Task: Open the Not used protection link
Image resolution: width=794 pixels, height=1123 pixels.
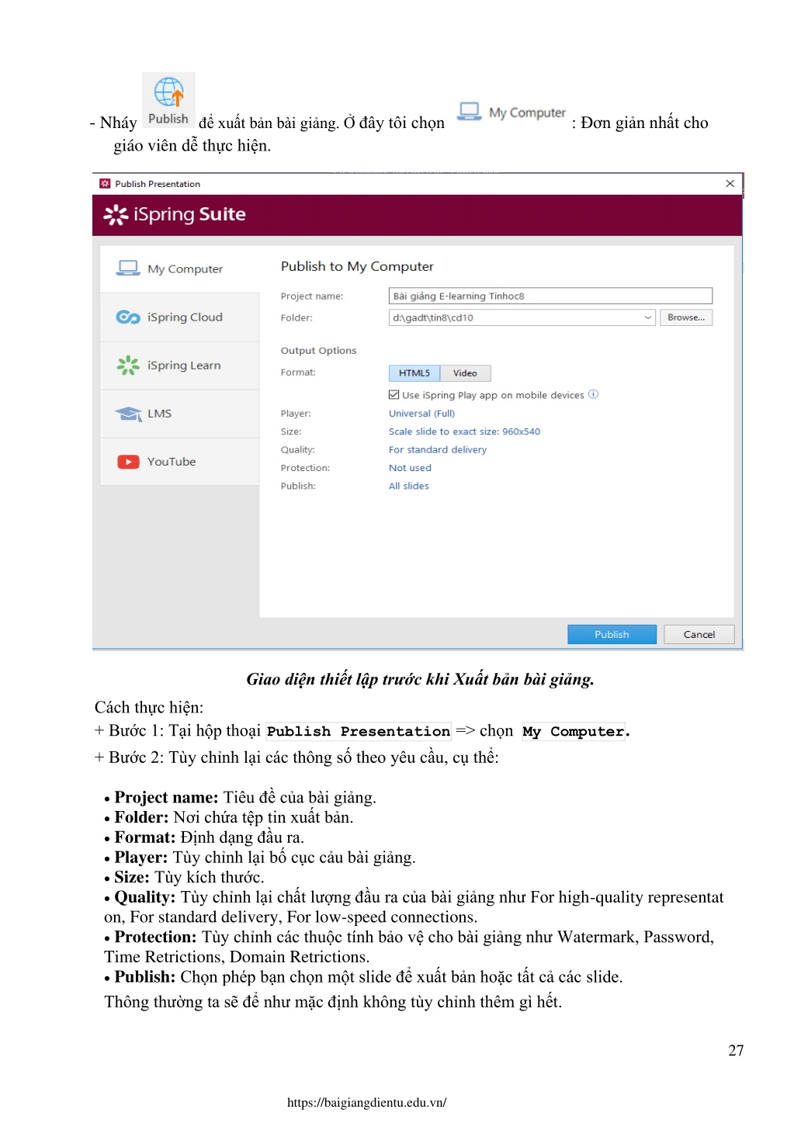Action: [x=410, y=468]
